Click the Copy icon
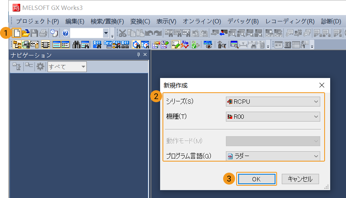The width and height of the screenshot is (346, 198). pyautogui.click(x=132, y=33)
